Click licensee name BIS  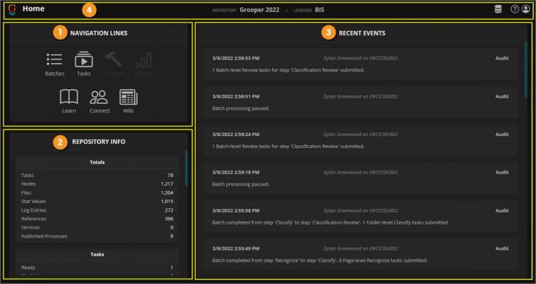[320, 10]
